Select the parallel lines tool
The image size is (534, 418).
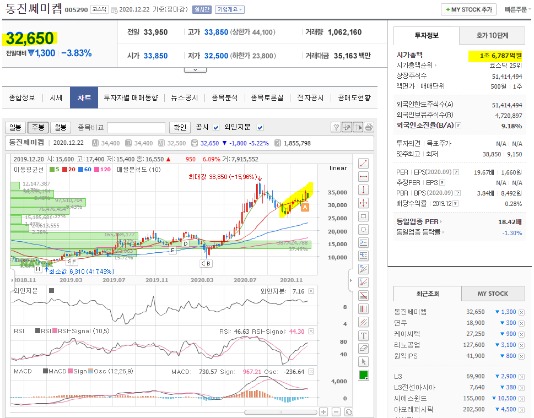pyautogui.click(x=363, y=322)
